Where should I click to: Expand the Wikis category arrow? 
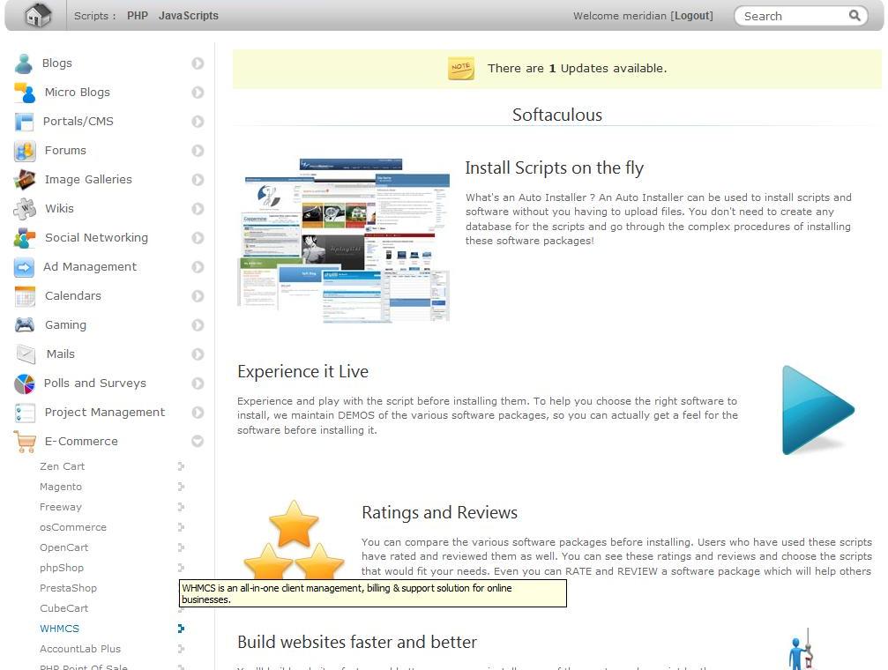point(198,209)
